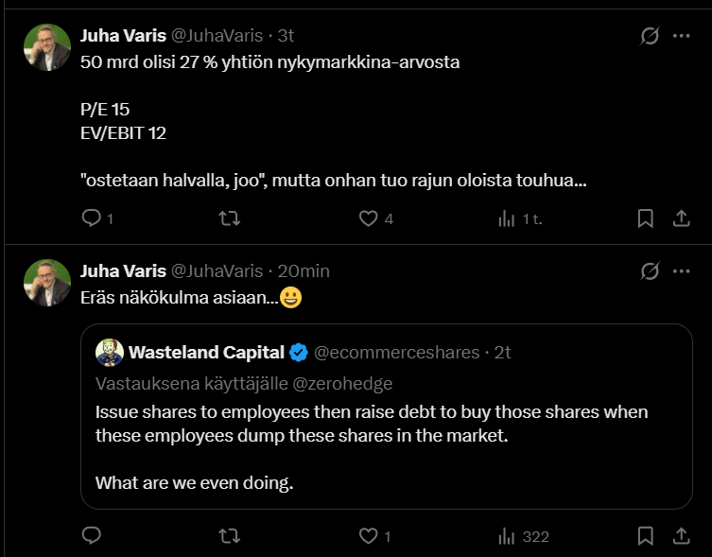Open Juha Varis profile from first tweet
The width and height of the screenshot is (712, 557).
click(x=123, y=36)
